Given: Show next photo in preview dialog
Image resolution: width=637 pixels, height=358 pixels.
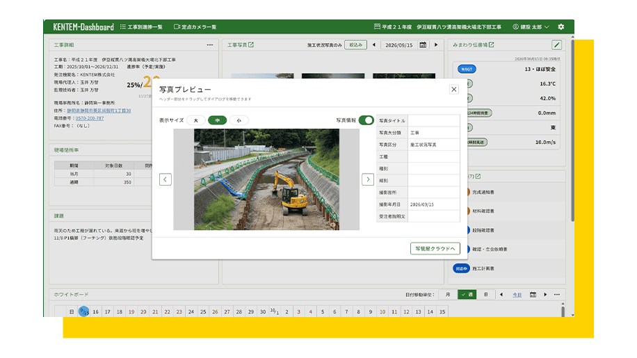Looking at the screenshot, I should [x=368, y=179].
